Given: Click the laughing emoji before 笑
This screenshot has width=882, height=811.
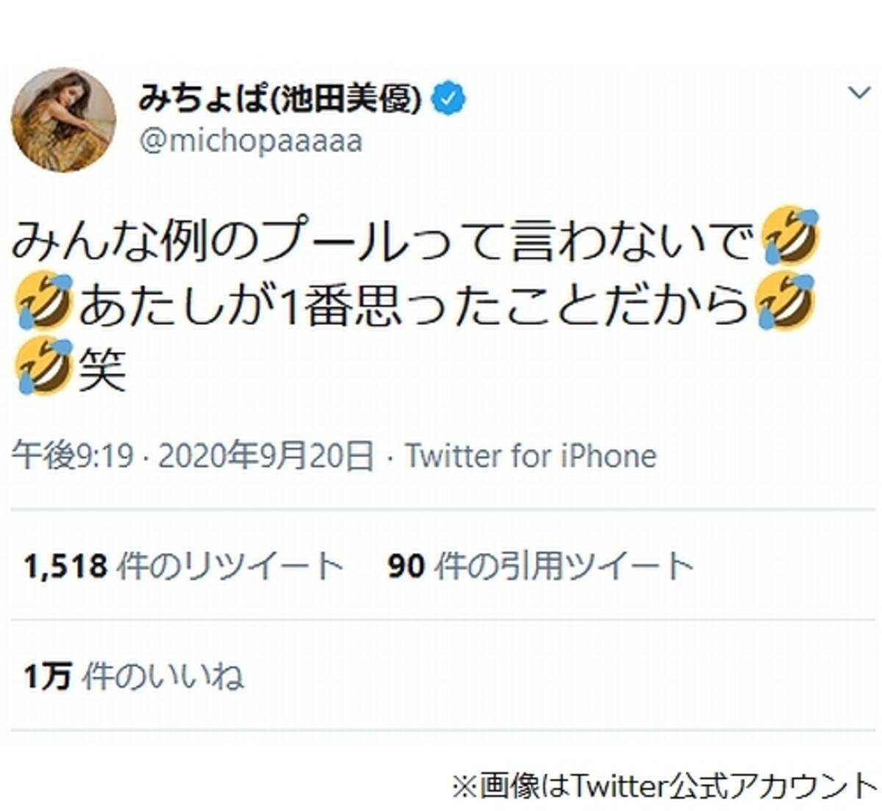Looking at the screenshot, I should (44, 365).
